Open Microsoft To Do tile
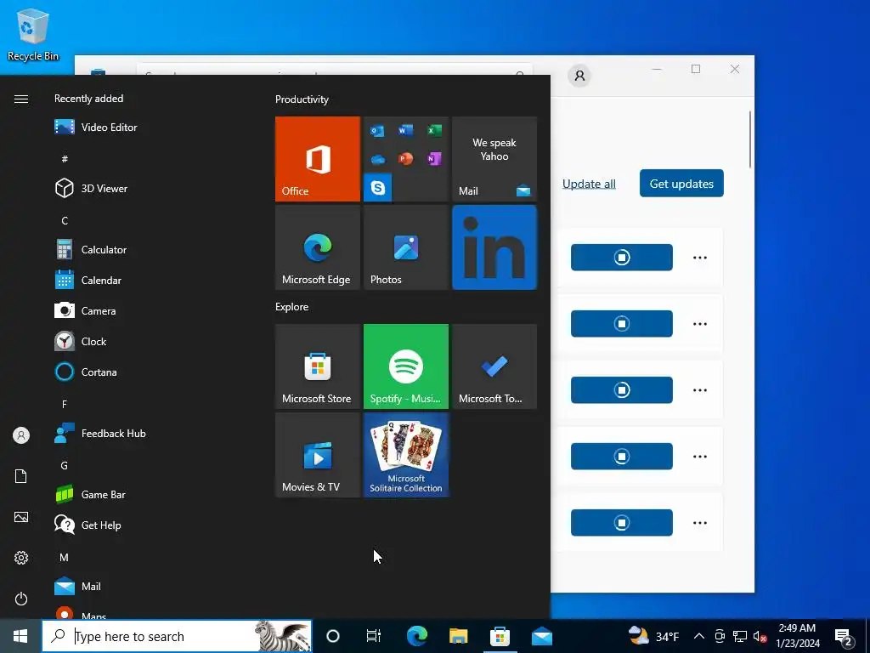The width and height of the screenshot is (870, 653). [494, 366]
